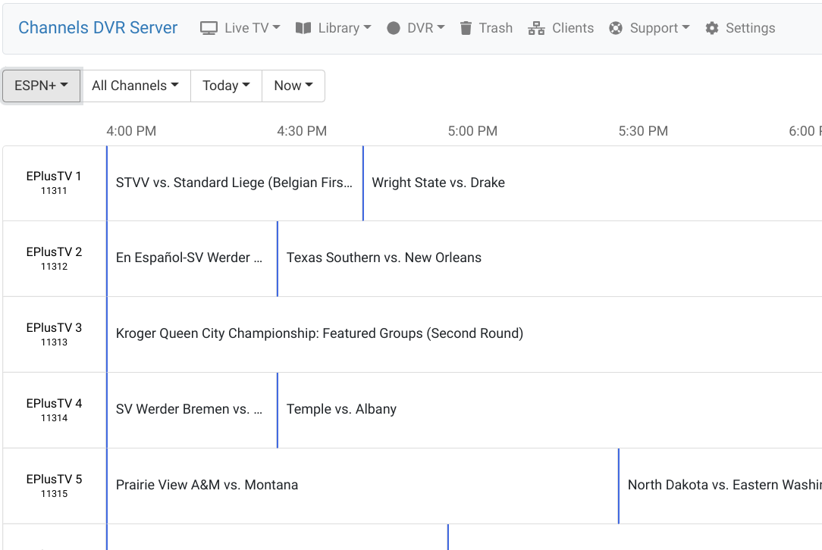Go to Channels DVR Server home link

click(98, 28)
